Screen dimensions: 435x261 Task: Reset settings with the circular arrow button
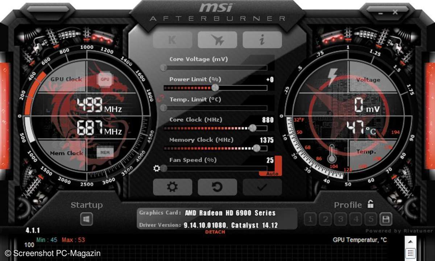click(217, 187)
